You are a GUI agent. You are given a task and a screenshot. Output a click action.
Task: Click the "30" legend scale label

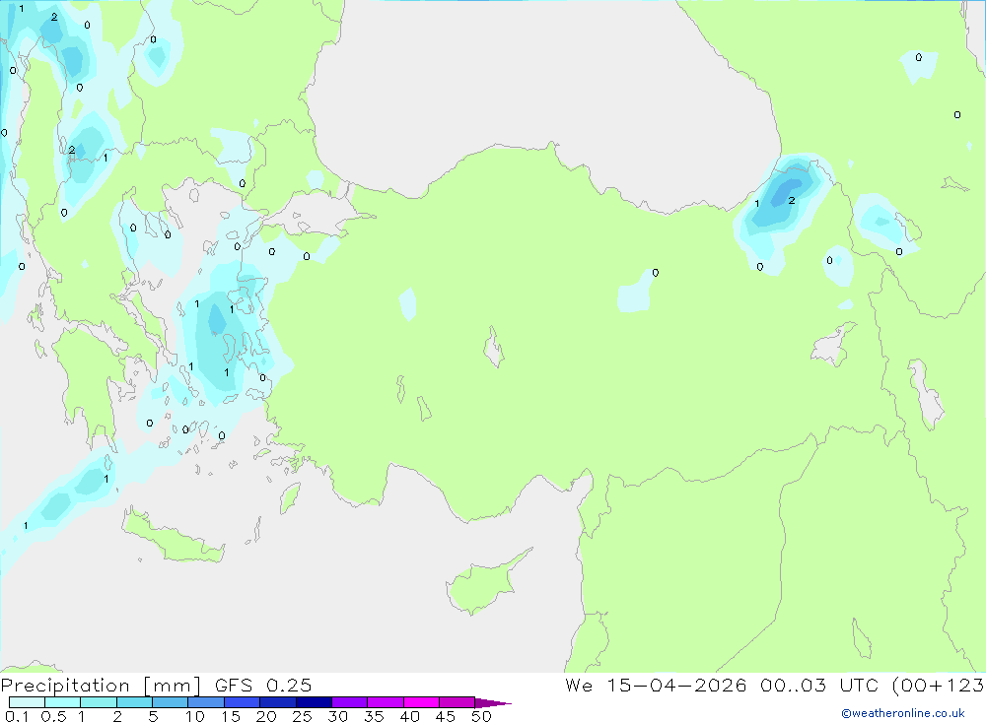click(338, 716)
